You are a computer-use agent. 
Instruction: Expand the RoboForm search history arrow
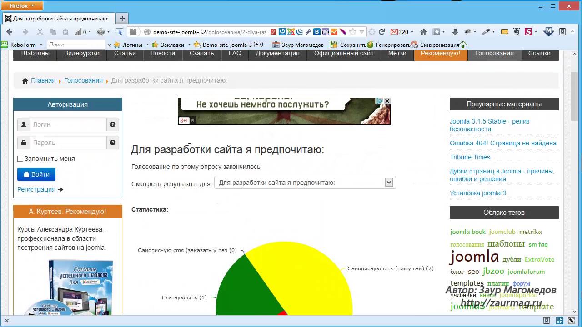coord(109,45)
